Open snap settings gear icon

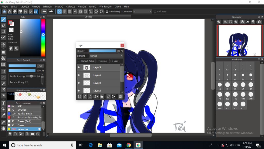pyautogui.click(x=101, y=11)
